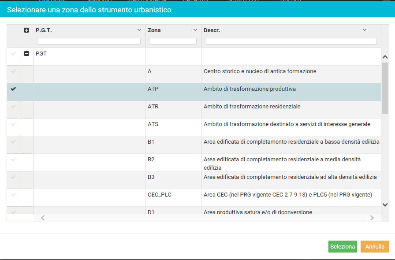Tick the checkmark for the CEC_PLC row
Viewport: 395px width, 260px height.
(x=13, y=195)
